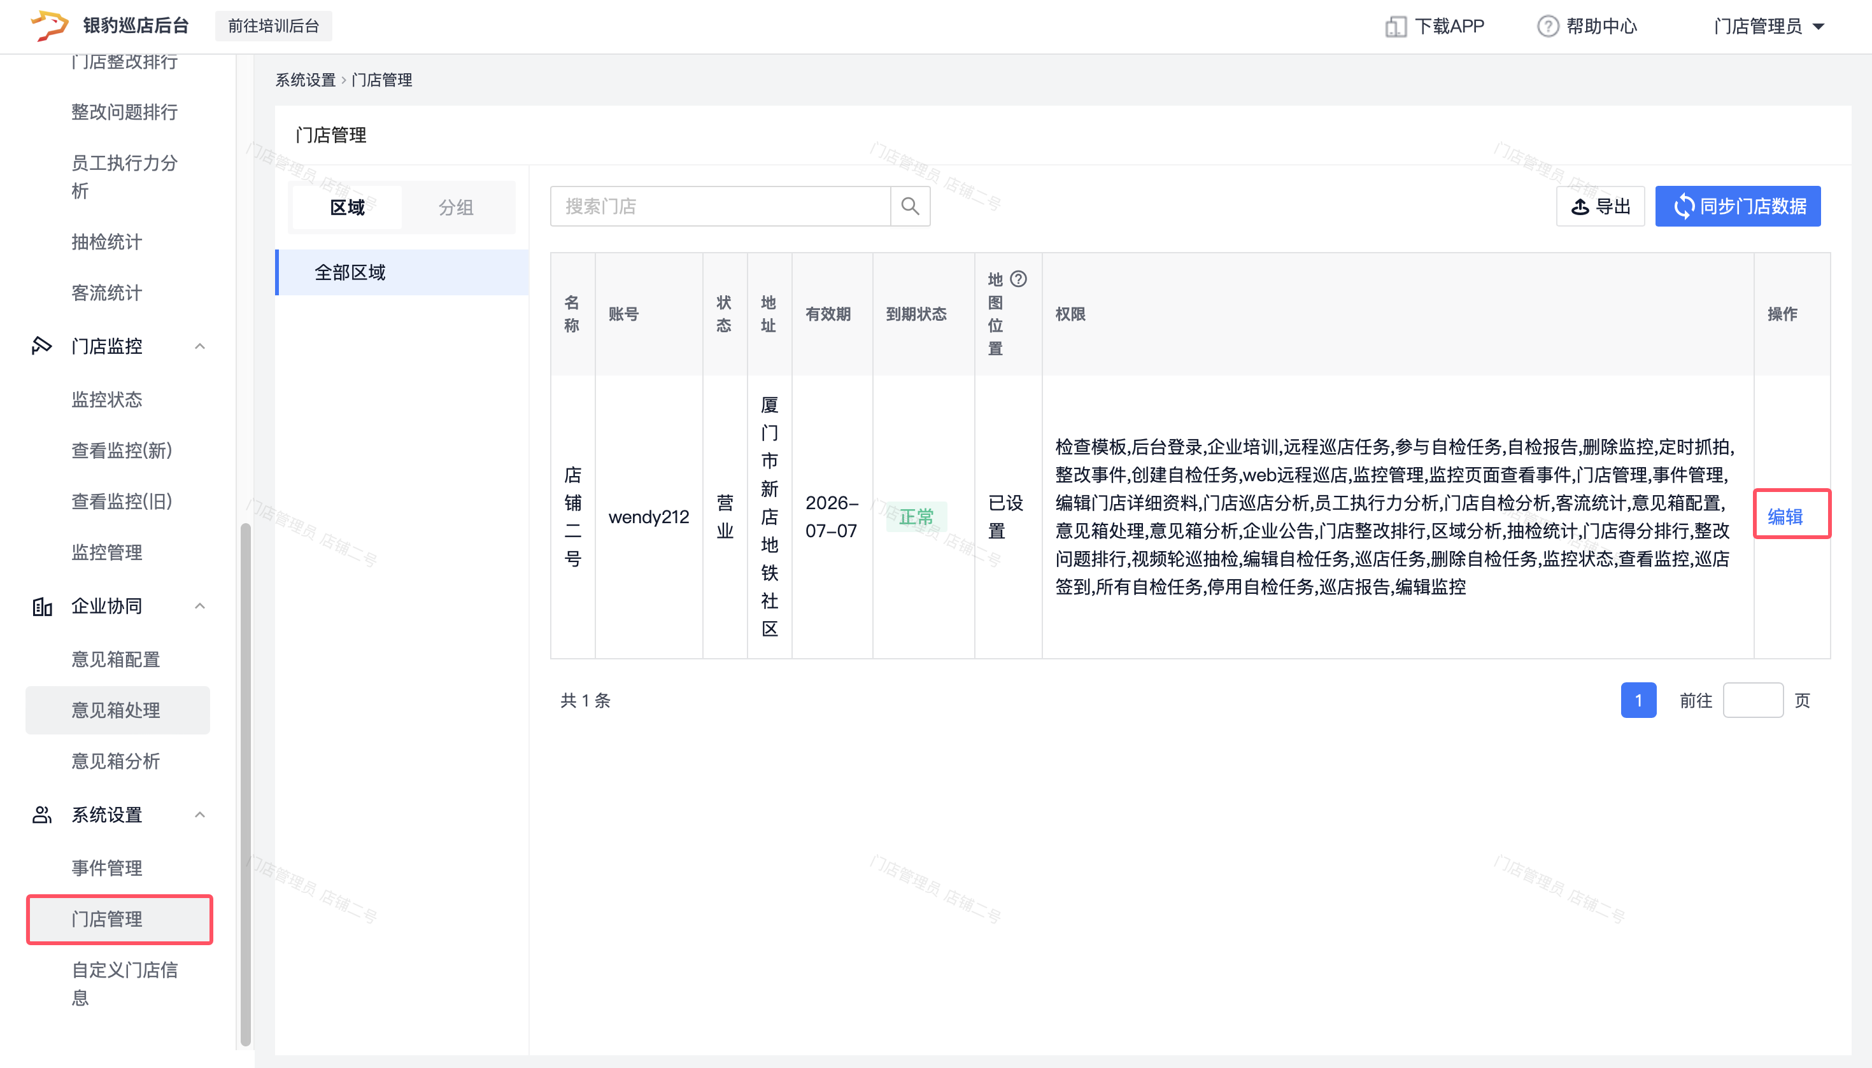Click the enterprise collaboration building icon
The image size is (1872, 1068).
[42, 606]
